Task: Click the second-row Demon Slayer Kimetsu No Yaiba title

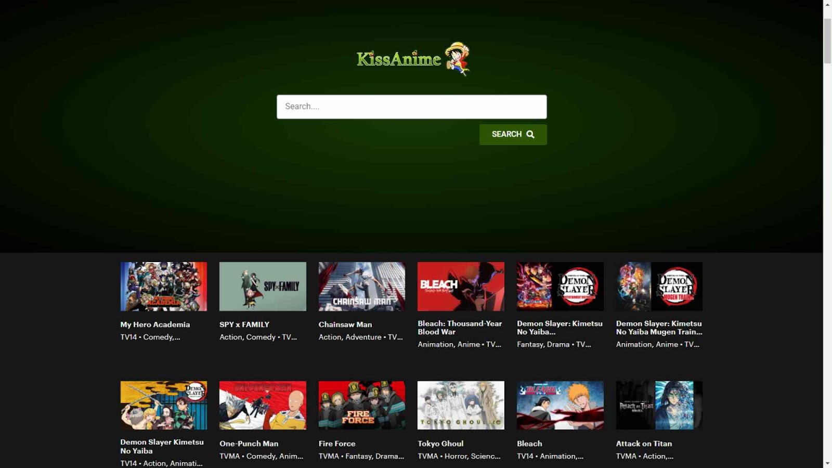Action: [162, 447]
